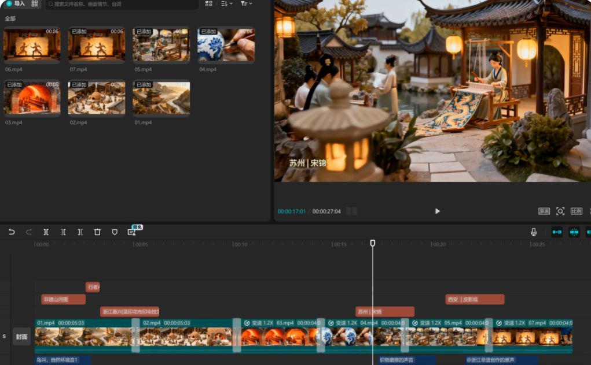Screen dimensions: 591x365
Task: Click the timeline playhead handle
Action: tap(373, 243)
